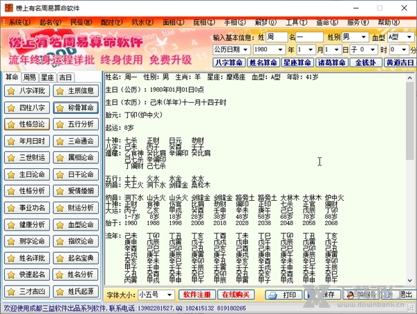Screen dimensions: 417x314
Task: Click star icon on 指纹论命 button
Action: (x=60, y=242)
